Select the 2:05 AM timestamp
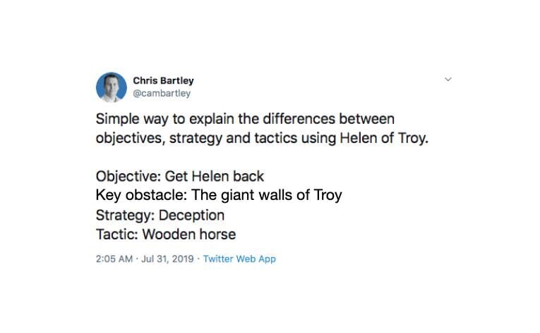Viewport: 540px width, 333px height. 114,259
